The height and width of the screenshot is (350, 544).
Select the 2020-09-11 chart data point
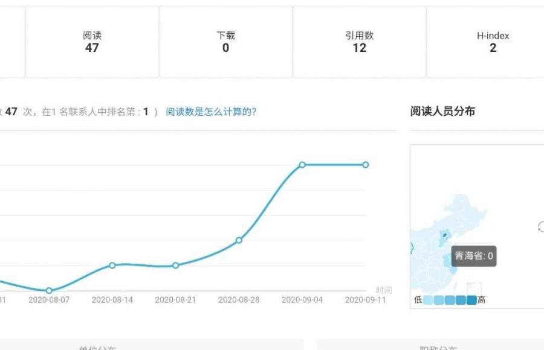coord(365,165)
